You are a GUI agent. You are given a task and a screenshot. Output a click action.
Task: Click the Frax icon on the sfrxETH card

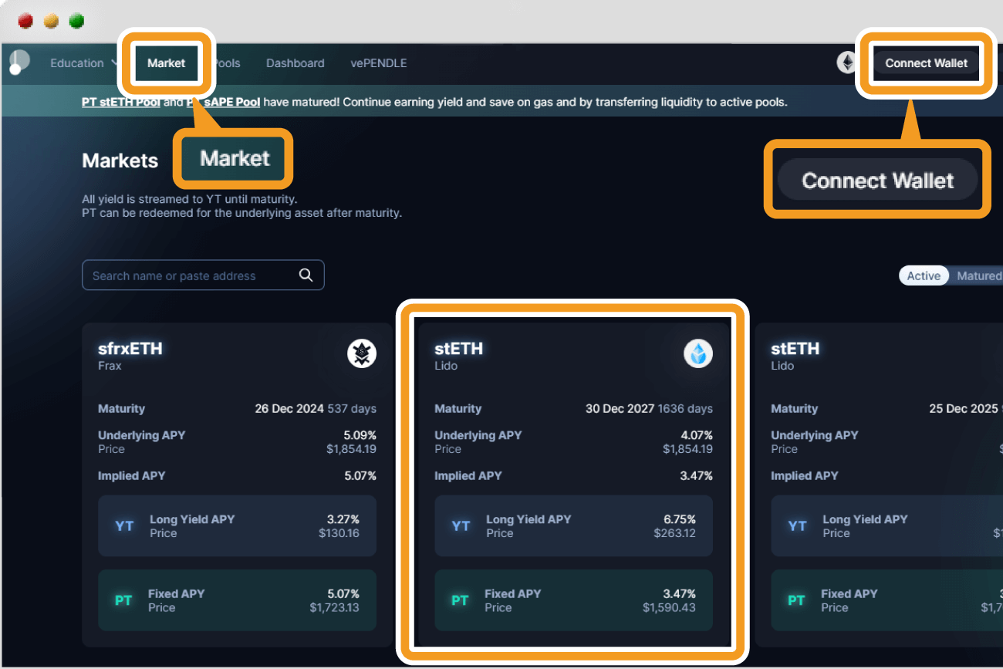pyautogui.click(x=362, y=354)
